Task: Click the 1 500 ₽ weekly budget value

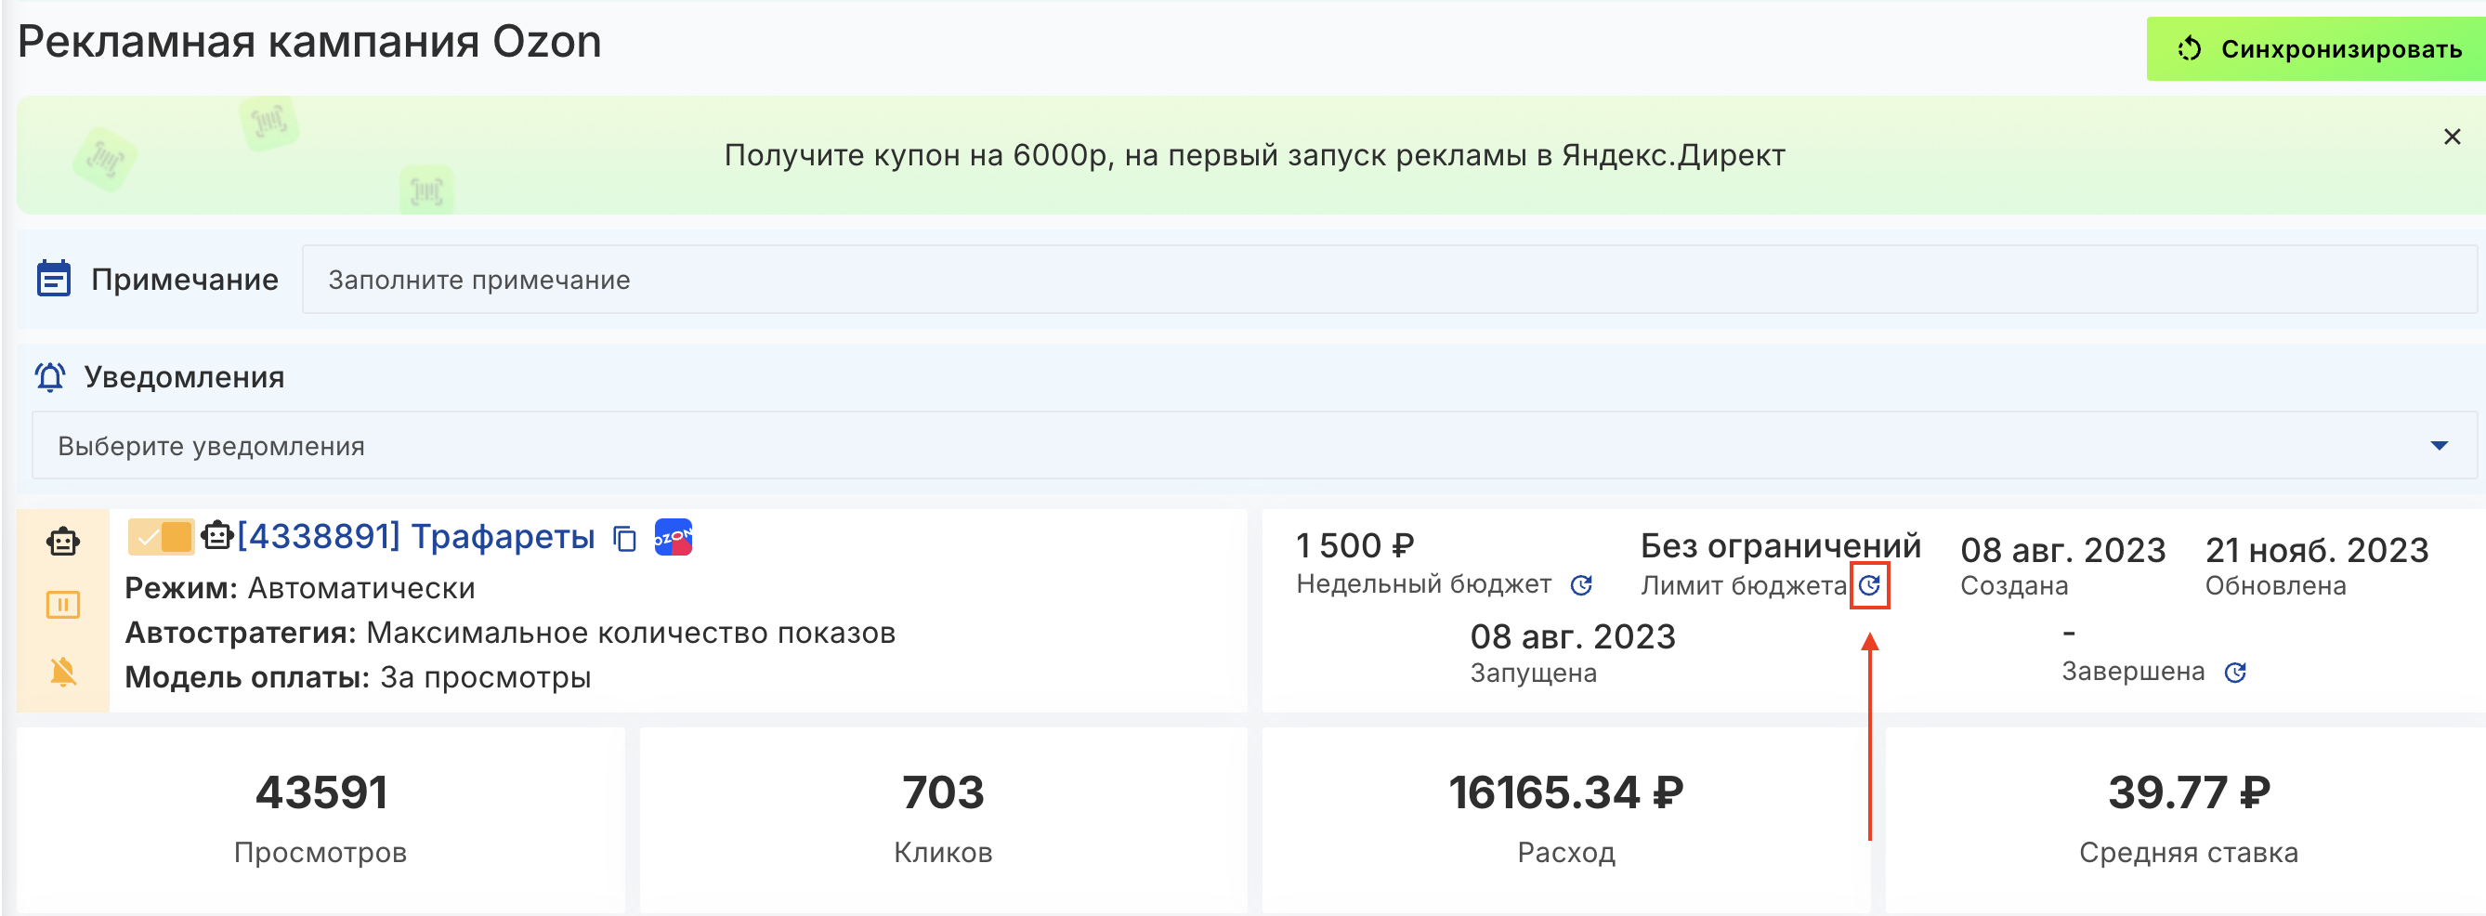Action: (x=1354, y=546)
